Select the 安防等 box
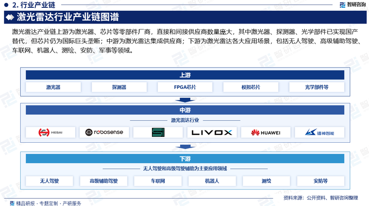This screenshot has height=206, width=369. click(320, 181)
